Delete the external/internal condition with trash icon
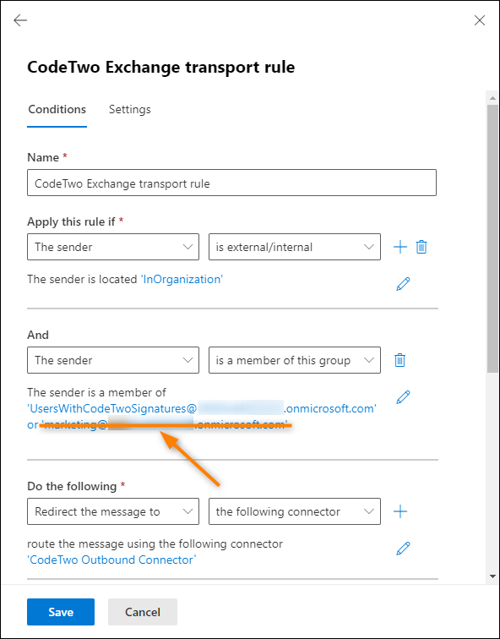This screenshot has height=639, width=500. (x=421, y=247)
